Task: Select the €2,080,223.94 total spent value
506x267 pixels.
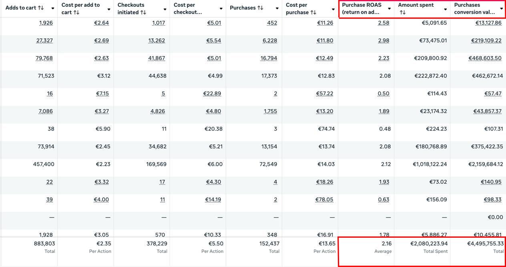Action: 429,243
